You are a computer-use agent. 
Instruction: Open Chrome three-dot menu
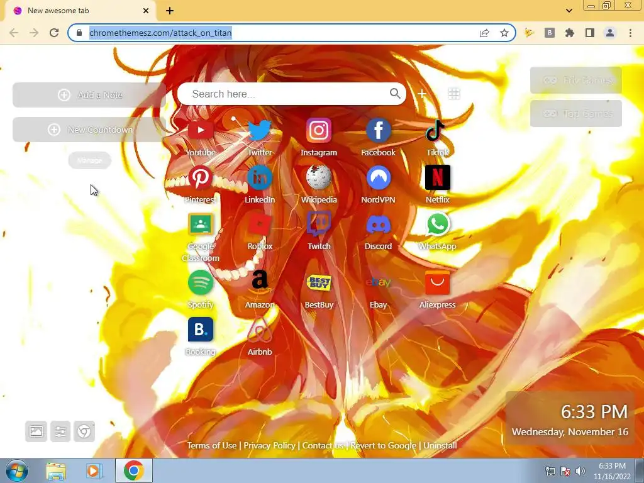tap(630, 33)
